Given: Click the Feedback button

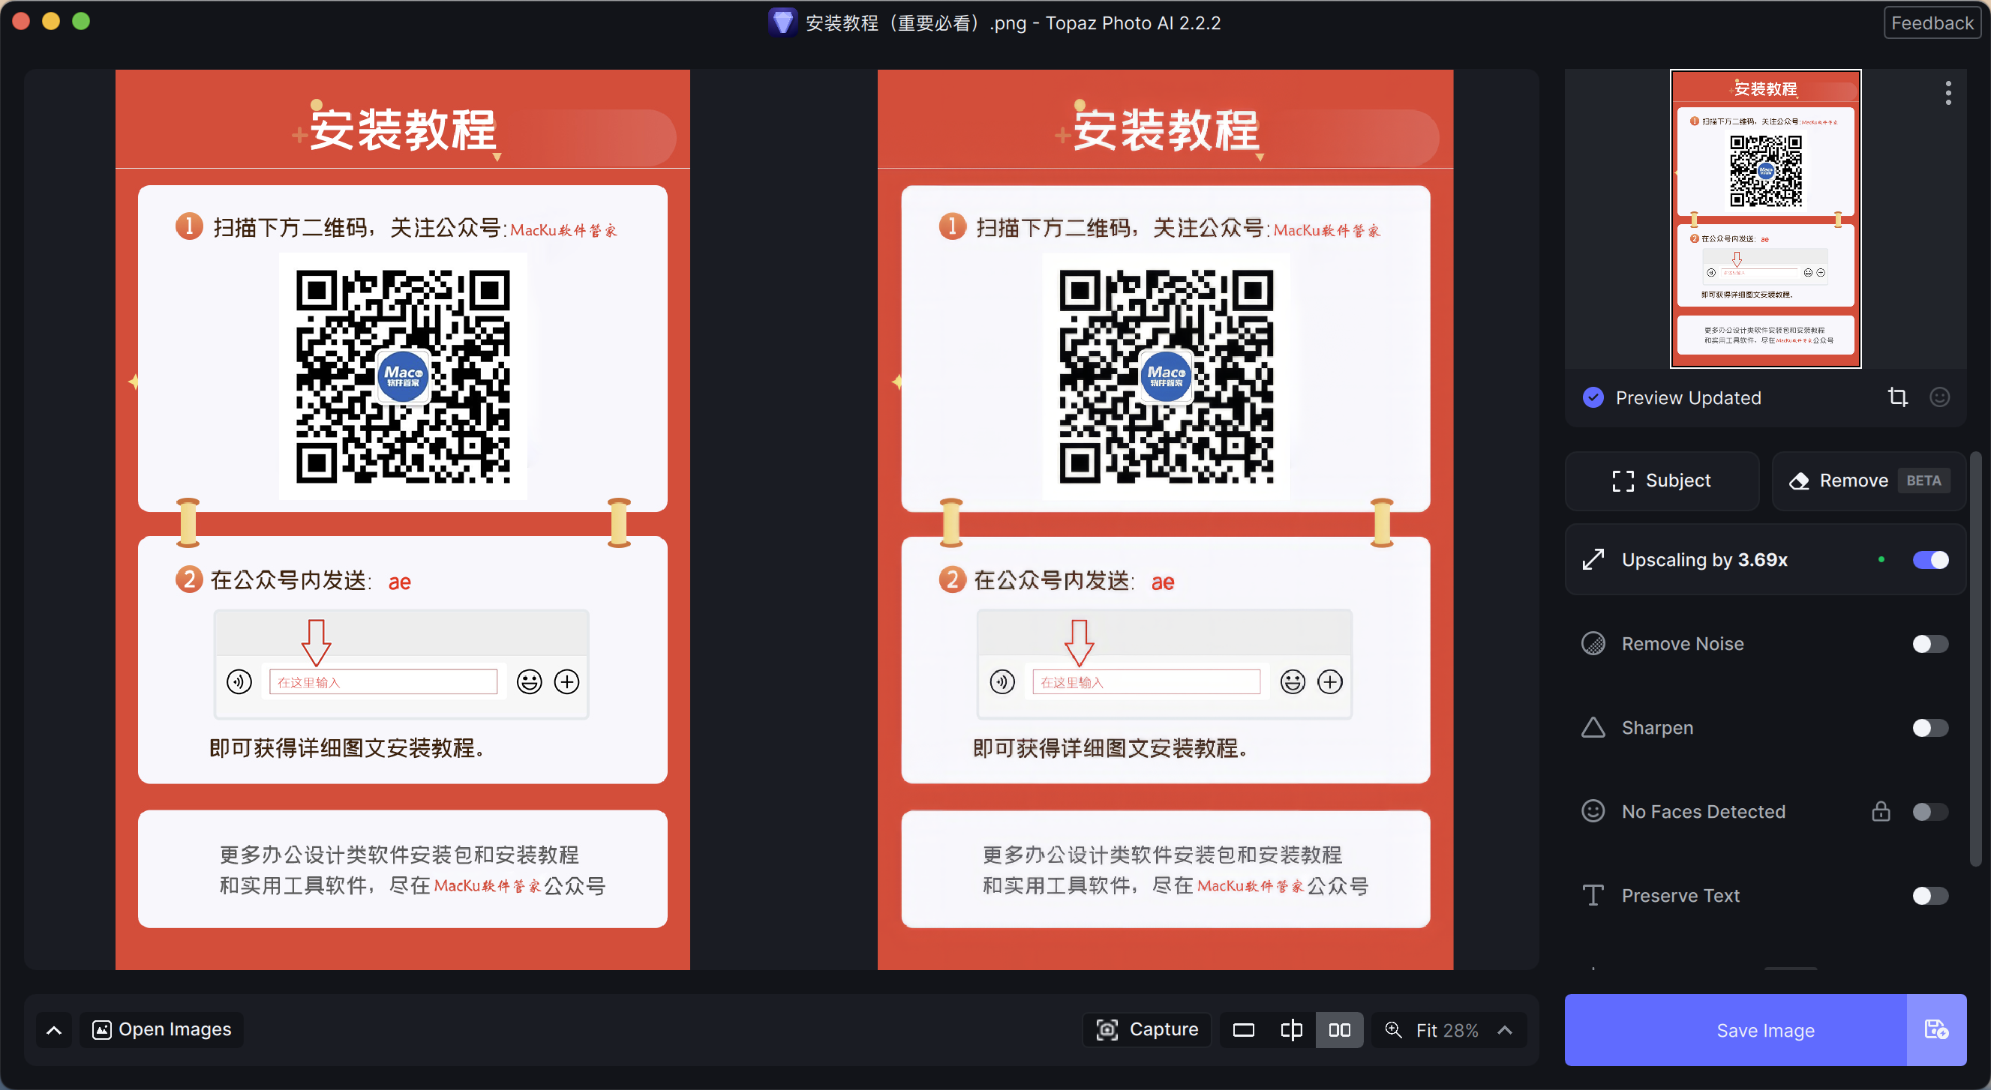Looking at the screenshot, I should pyautogui.click(x=1932, y=23).
